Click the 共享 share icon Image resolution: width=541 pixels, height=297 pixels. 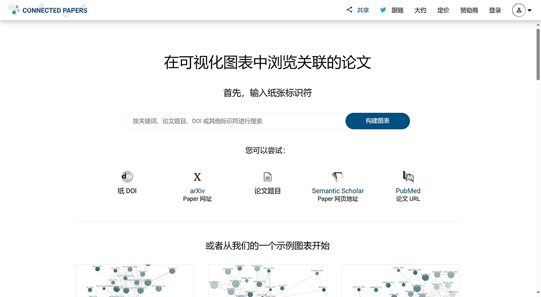coord(349,9)
